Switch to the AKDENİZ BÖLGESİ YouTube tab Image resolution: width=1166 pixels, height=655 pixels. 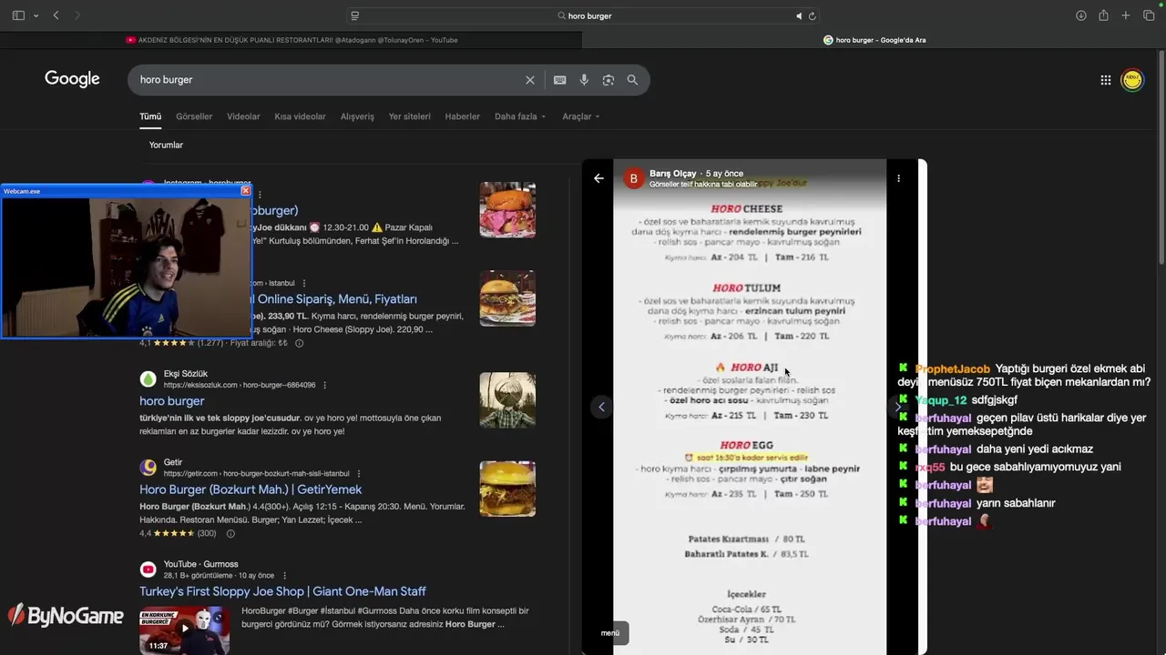[291, 40]
